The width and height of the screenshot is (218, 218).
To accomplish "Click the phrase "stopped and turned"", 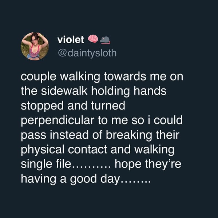I will [73, 106].
